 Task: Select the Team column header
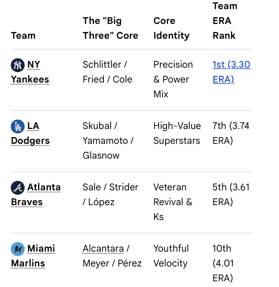click(23, 35)
